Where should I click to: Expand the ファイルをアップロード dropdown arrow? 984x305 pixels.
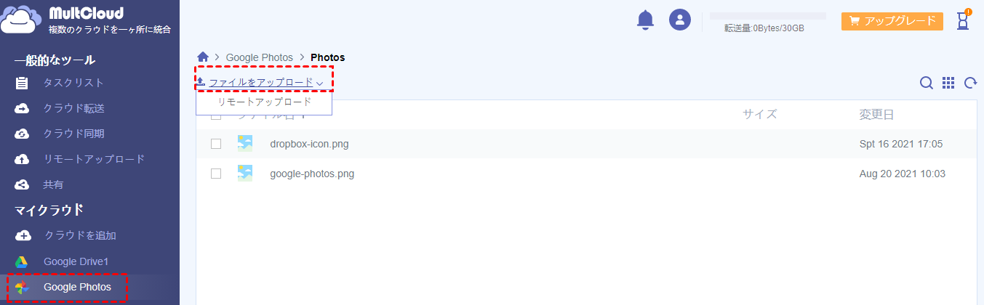[x=320, y=84]
